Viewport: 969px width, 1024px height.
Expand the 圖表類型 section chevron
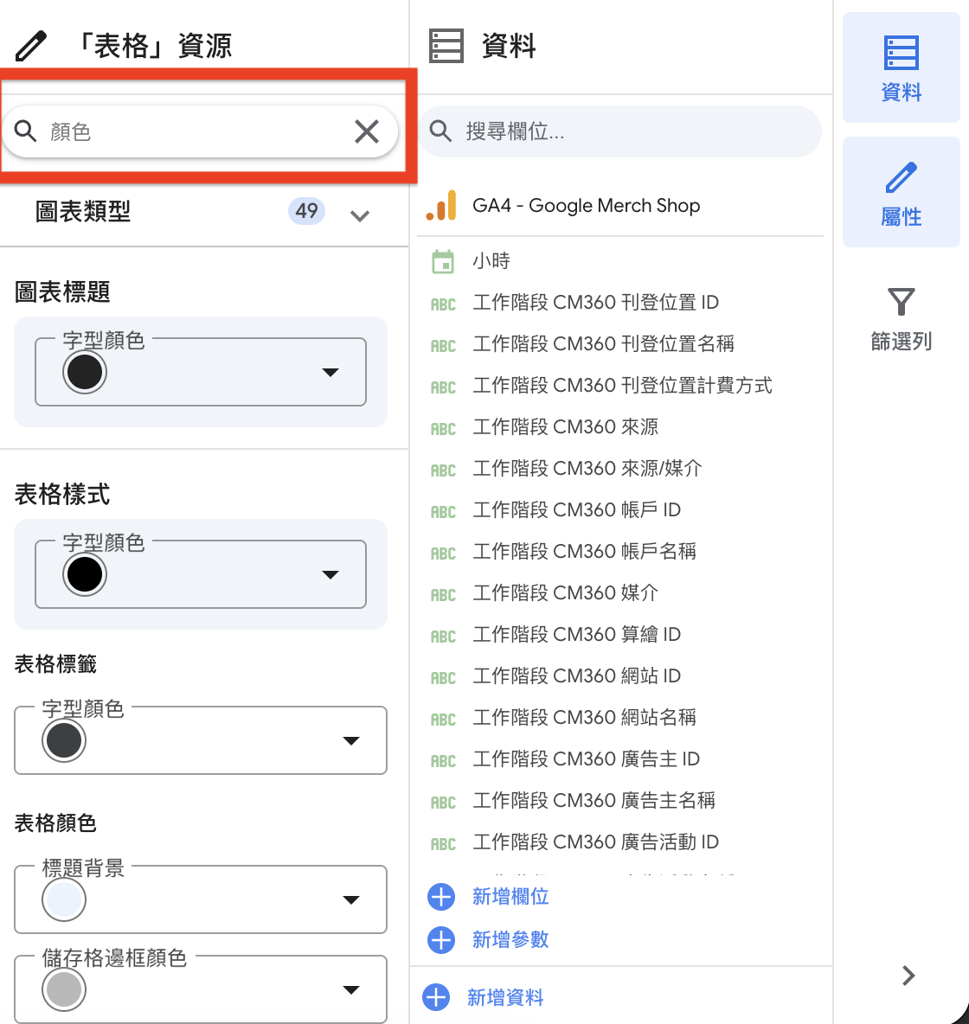tap(360, 215)
